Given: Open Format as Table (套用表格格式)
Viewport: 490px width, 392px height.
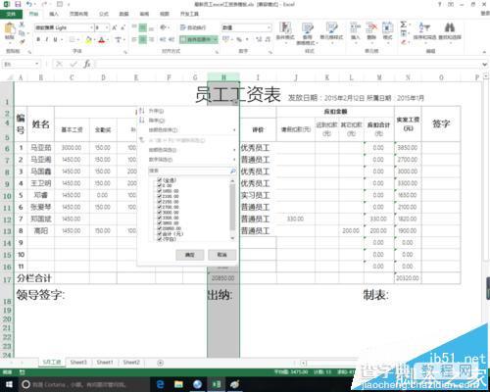Looking at the screenshot, I should coord(307,33).
